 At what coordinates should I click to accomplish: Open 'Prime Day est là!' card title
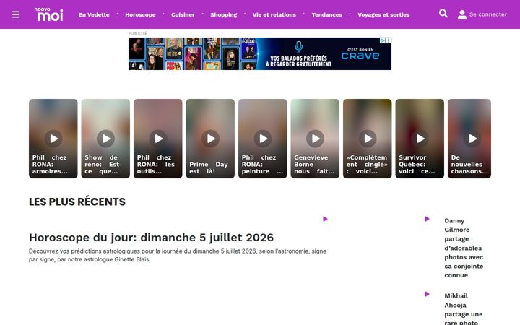(x=209, y=168)
